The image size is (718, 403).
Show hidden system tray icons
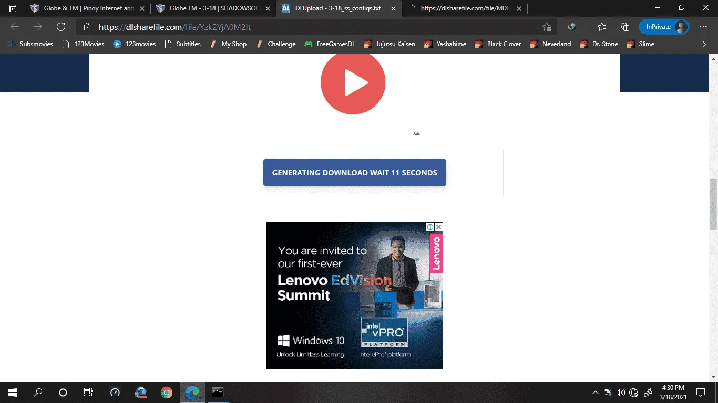[x=596, y=393]
